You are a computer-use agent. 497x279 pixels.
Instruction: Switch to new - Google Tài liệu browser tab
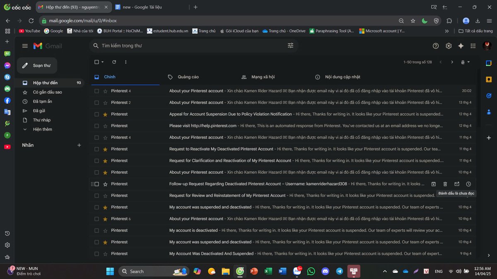[x=150, y=7]
